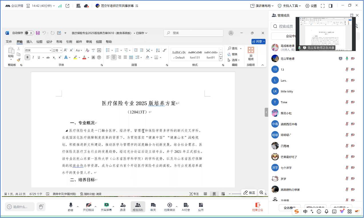Click the raise hand icon
This screenshot has height=218, width=364.
(41, 207)
